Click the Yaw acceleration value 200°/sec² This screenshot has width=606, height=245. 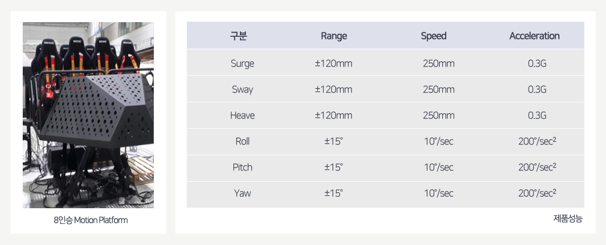pyautogui.click(x=537, y=193)
